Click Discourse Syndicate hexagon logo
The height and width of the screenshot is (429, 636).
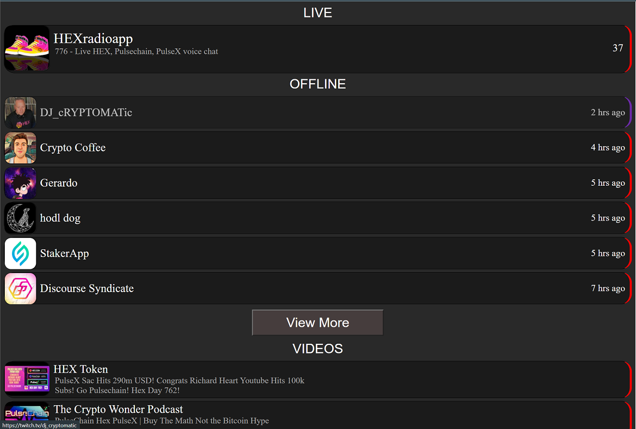coord(20,289)
